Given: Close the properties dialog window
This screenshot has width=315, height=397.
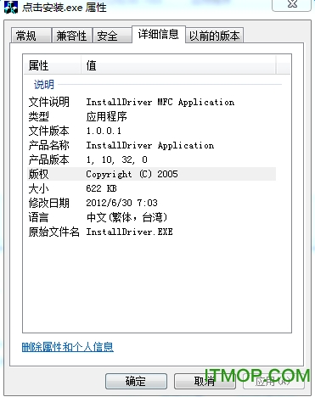Looking at the screenshot, I should point(291,5).
